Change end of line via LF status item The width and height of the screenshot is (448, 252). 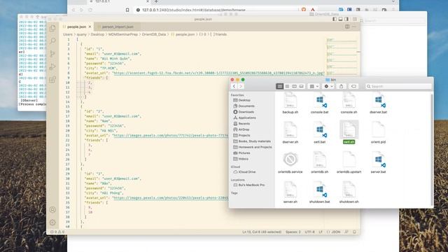point(321,232)
